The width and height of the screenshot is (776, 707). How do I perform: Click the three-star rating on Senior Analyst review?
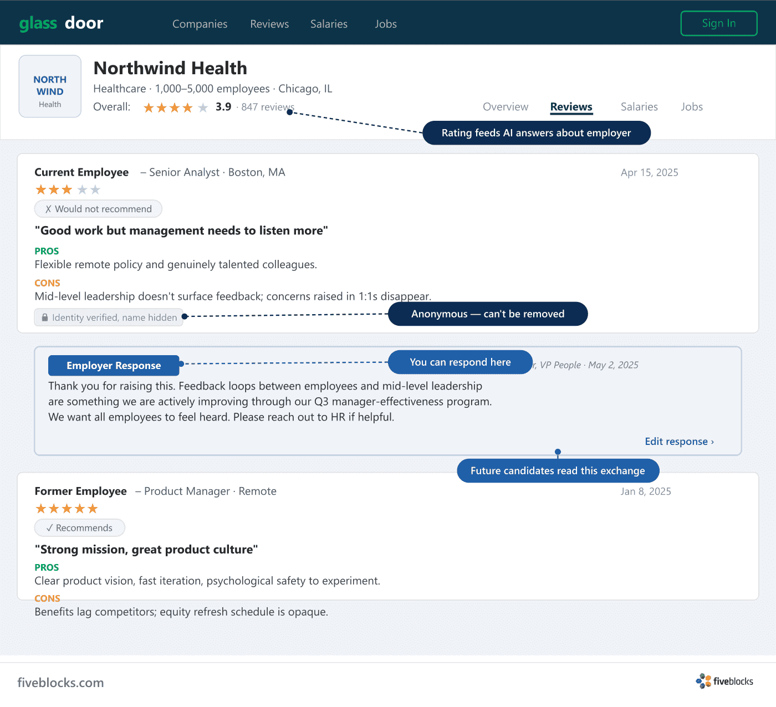pyautogui.click(x=68, y=190)
